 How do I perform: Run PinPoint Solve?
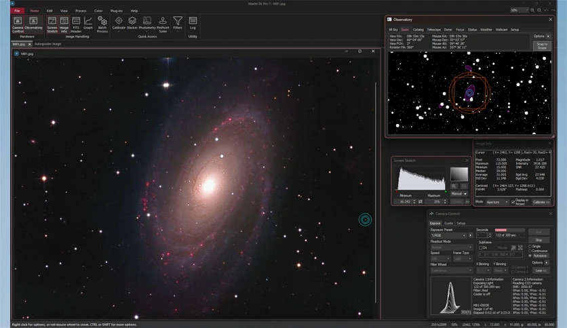pos(163,24)
